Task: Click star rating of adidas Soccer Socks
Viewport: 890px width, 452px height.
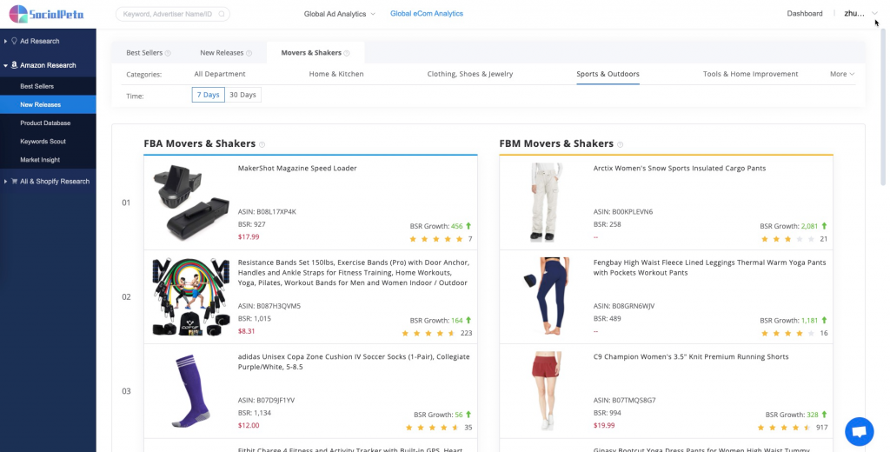Action: point(433,428)
